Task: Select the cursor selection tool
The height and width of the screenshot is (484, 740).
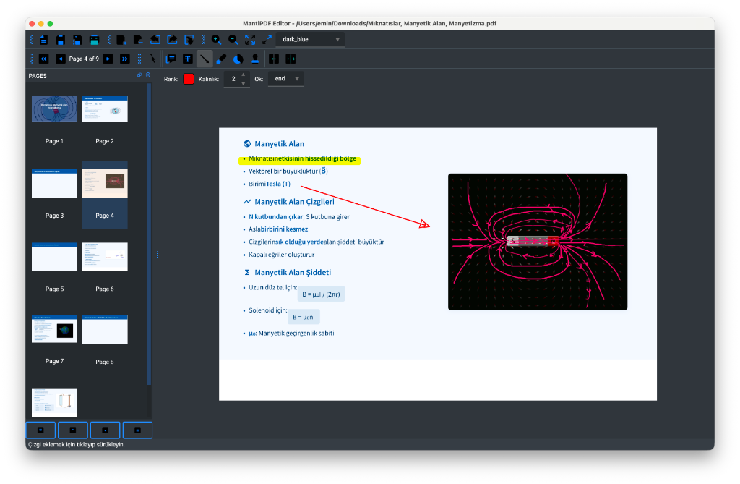Action: (153, 59)
